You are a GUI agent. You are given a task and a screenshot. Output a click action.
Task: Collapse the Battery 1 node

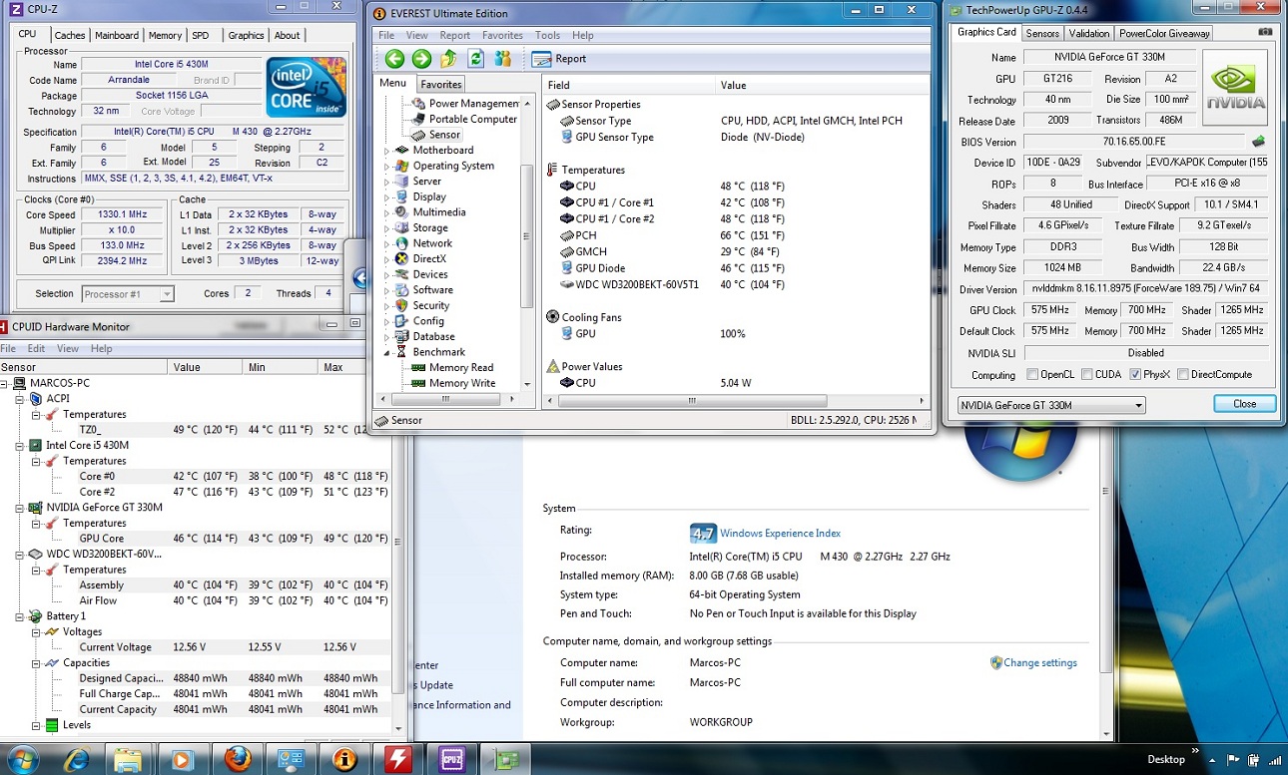click(x=20, y=616)
